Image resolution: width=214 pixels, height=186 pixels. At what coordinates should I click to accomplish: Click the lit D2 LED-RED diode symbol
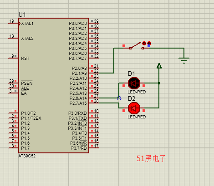click(x=134, y=108)
